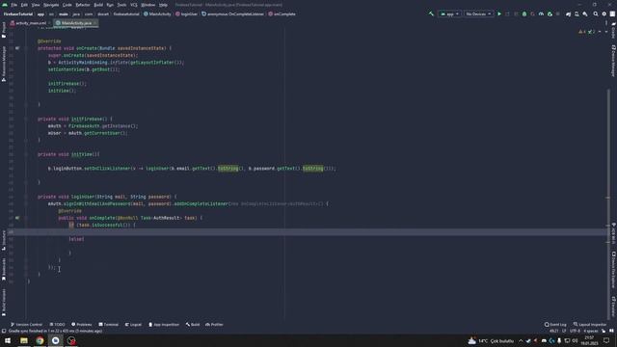Viewport: 617px width, 347px height.
Task: Go to next highlighted error arrow
Action: click(606, 32)
